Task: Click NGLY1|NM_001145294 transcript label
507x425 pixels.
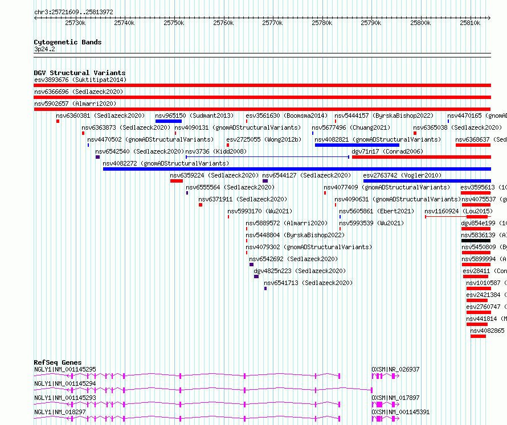Action: pyautogui.click(x=65, y=383)
